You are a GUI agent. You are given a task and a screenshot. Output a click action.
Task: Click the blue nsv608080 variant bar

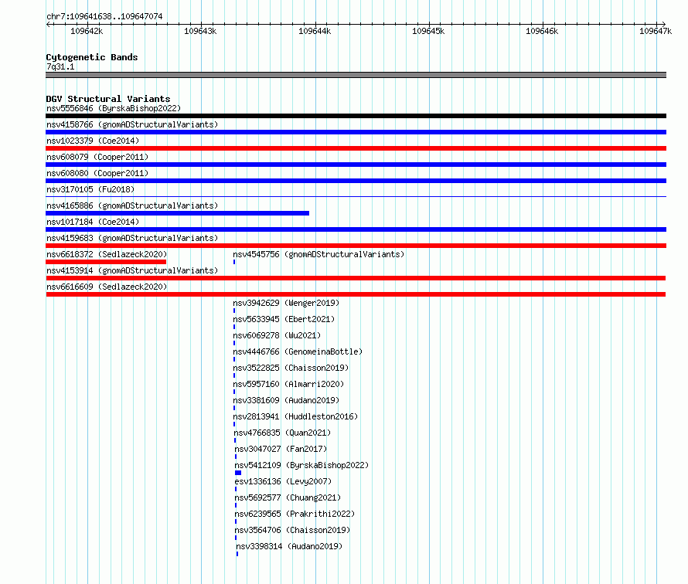tap(356, 181)
